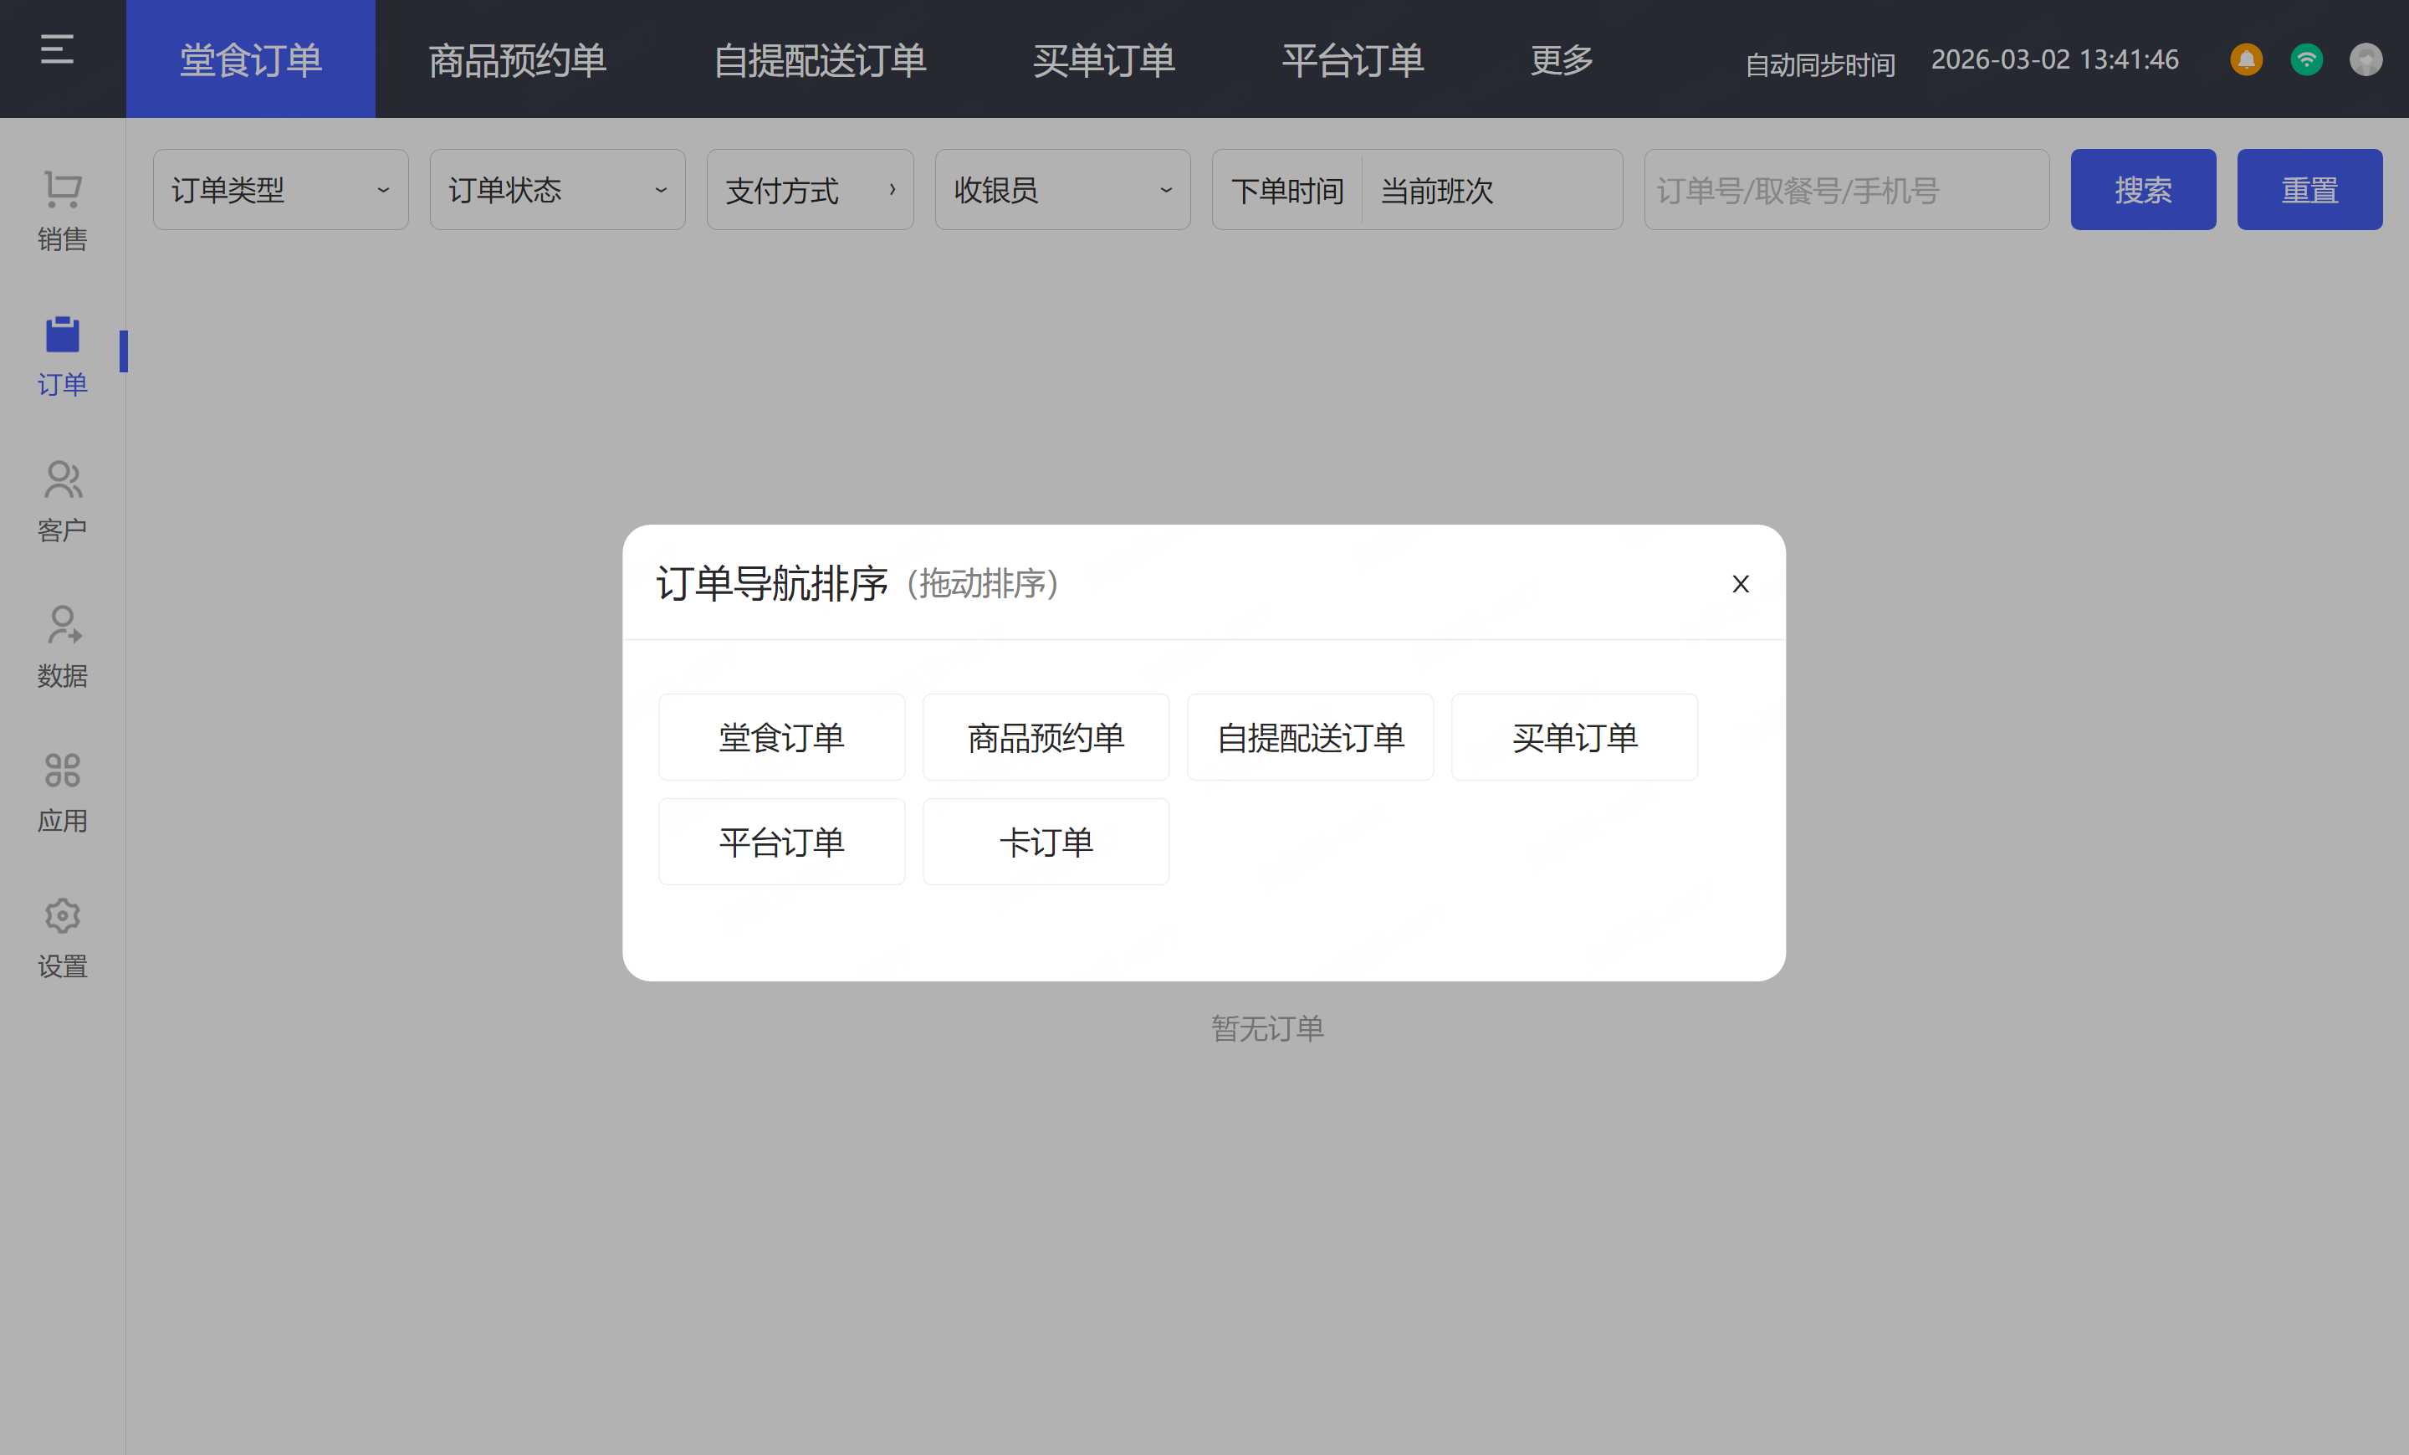Click the order number search input field
Screen dimensions: 2409x1455
1846,190
